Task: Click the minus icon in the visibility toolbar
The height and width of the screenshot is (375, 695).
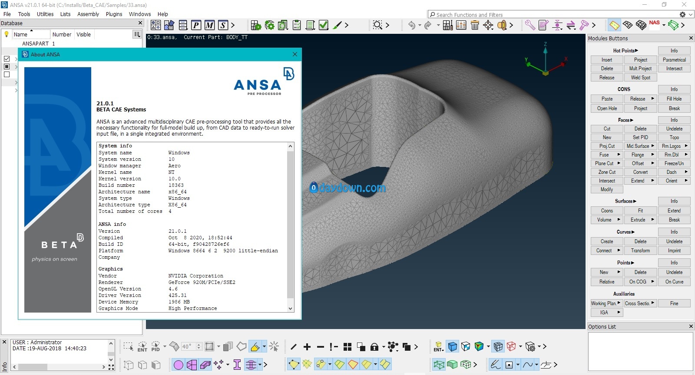Action: coord(321,347)
